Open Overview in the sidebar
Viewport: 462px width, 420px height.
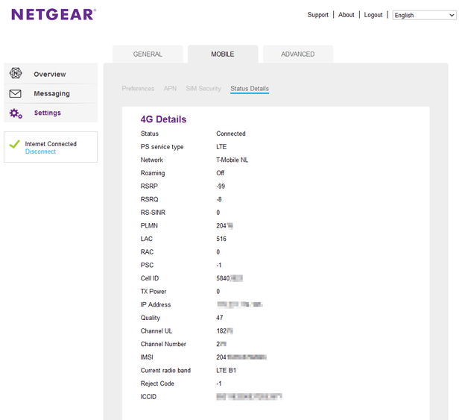[x=51, y=73]
